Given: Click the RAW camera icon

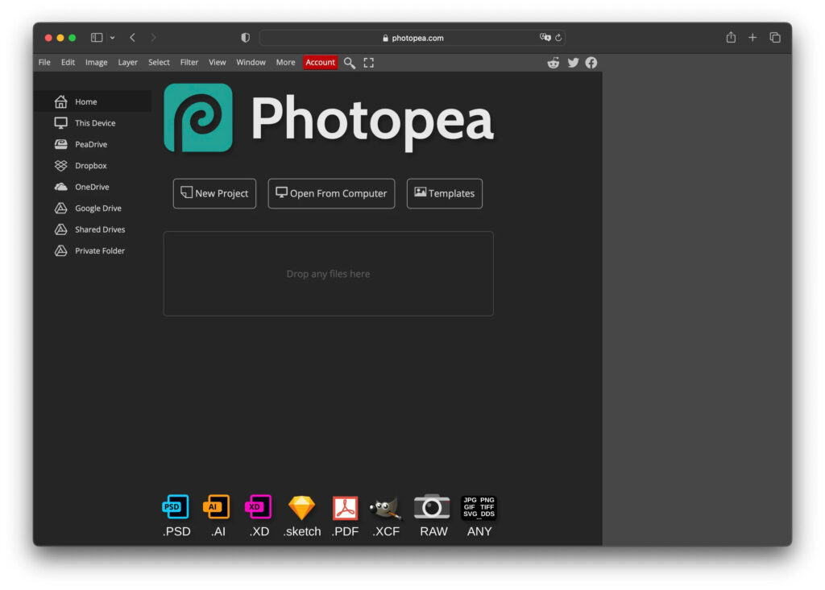Looking at the screenshot, I should [433, 508].
